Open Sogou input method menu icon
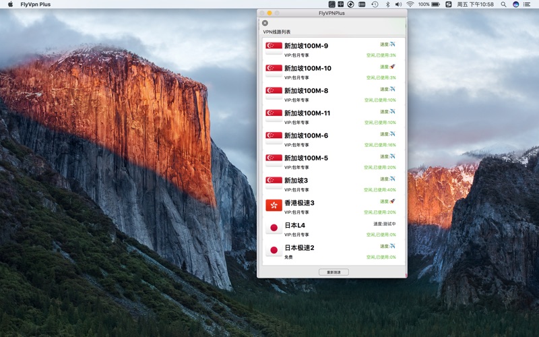Image resolution: width=539 pixels, height=337 pixels. tap(449, 5)
